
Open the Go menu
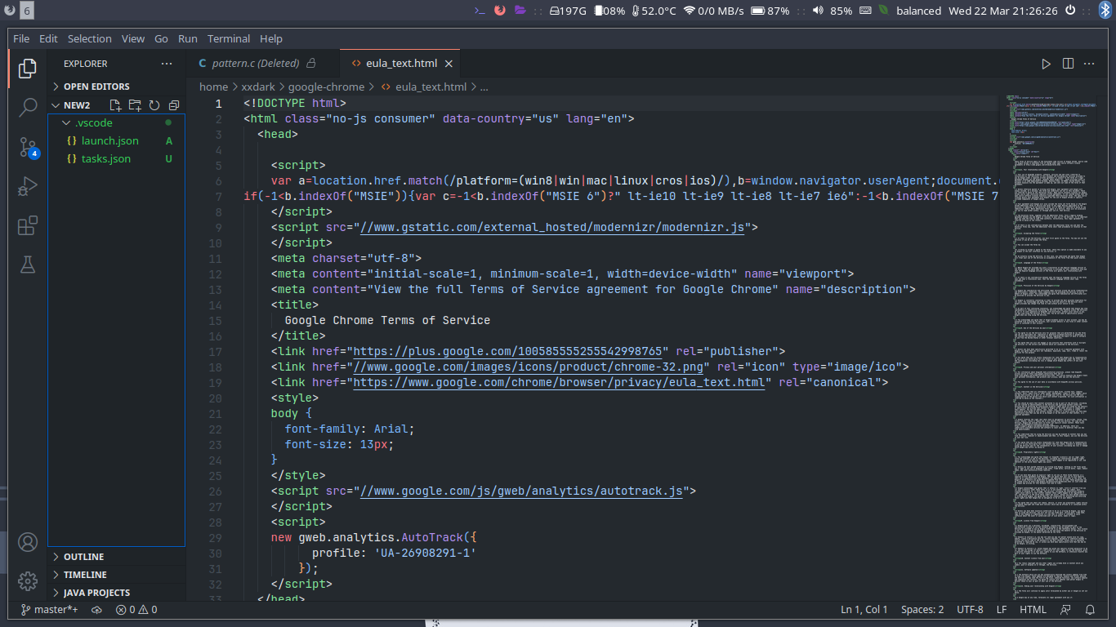[x=161, y=38]
